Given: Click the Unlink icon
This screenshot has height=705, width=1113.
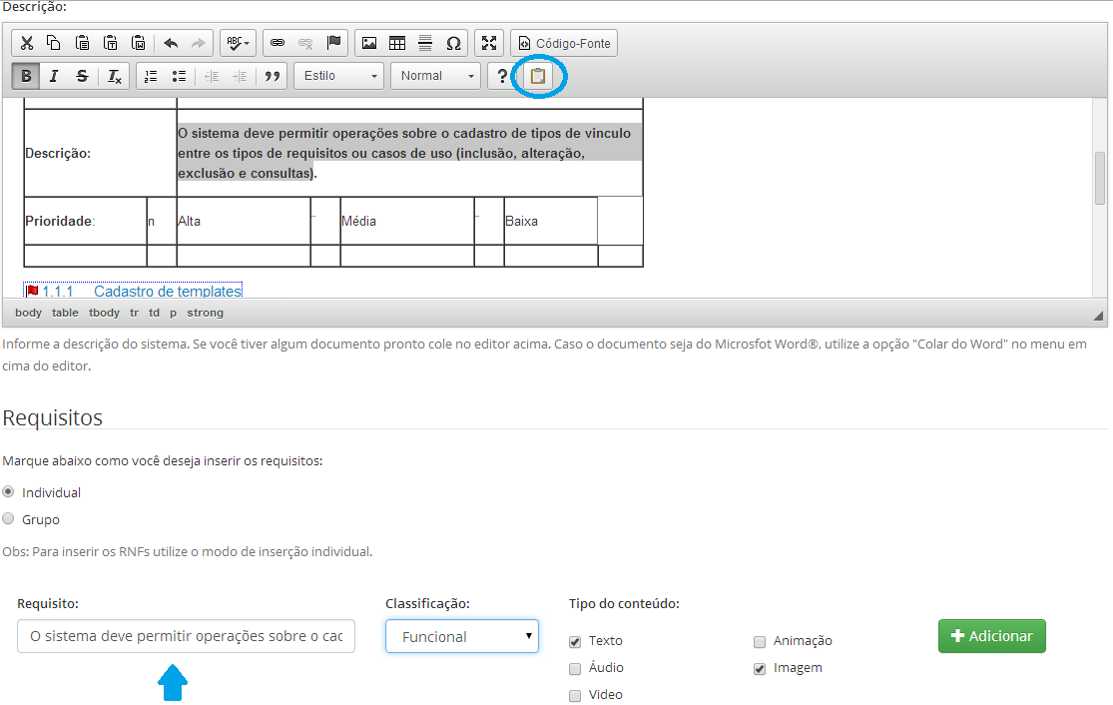Looking at the screenshot, I should [305, 43].
